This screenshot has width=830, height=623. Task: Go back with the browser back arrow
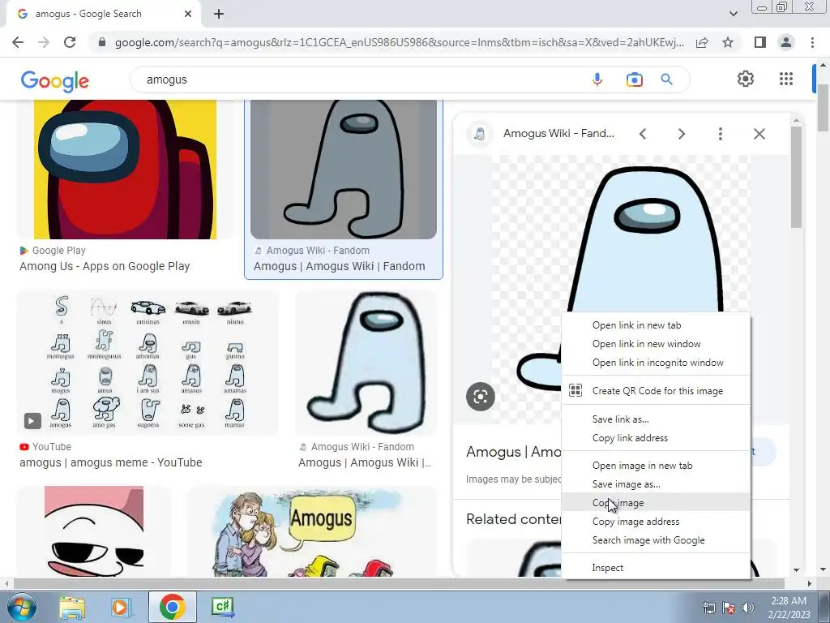[x=18, y=42]
